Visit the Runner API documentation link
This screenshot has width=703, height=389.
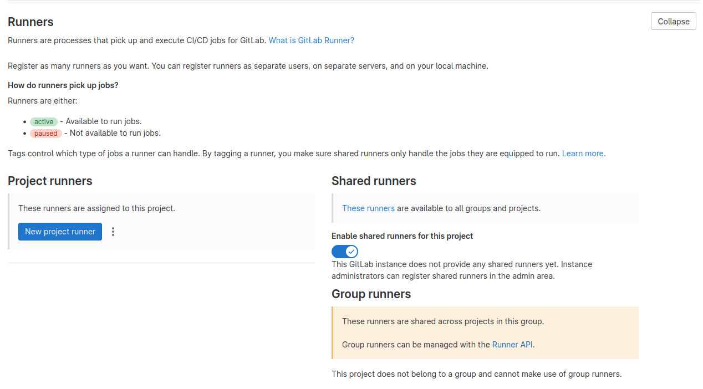(x=512, y=345)
